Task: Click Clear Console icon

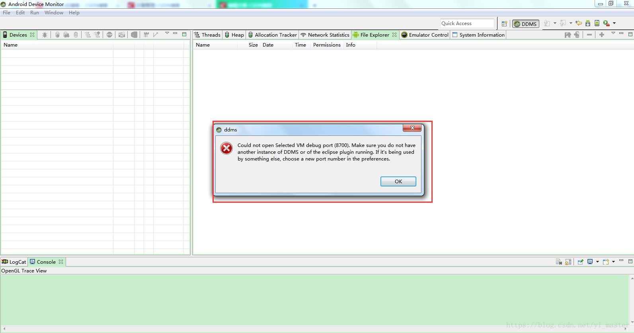Action: pyautogui.click(x=559, y=262)
